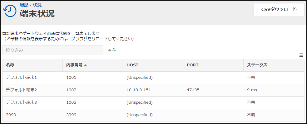Select the デフォルト端末1 row
Viewport: 307px width, 124px height.
[153, 78]
